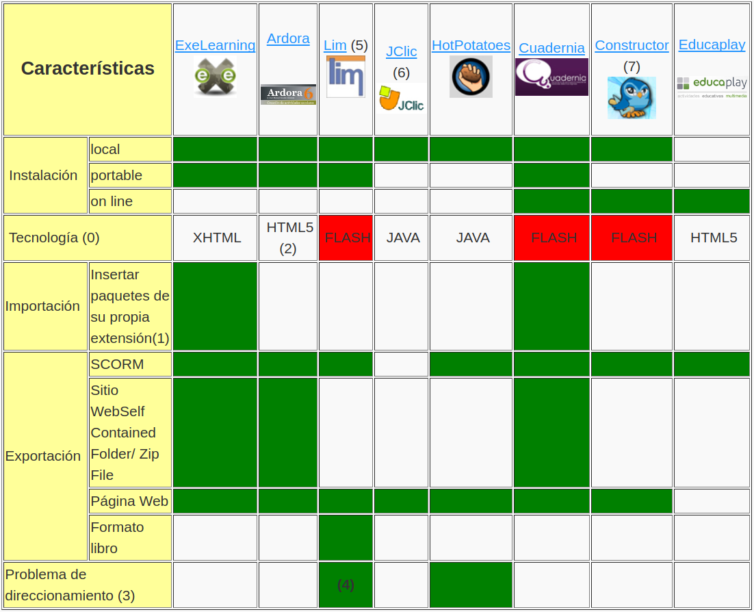
Task: Open the Lim link
Action: pos(335,45)
